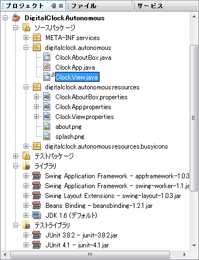199x260 pixels.
Task: Expand the Beans Binding library entry
Action: click(26, 205)
